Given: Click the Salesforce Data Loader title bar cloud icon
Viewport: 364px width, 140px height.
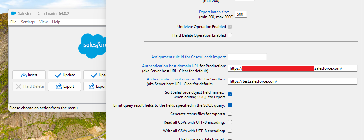Looking at the screenshot, I should point(13,14).
